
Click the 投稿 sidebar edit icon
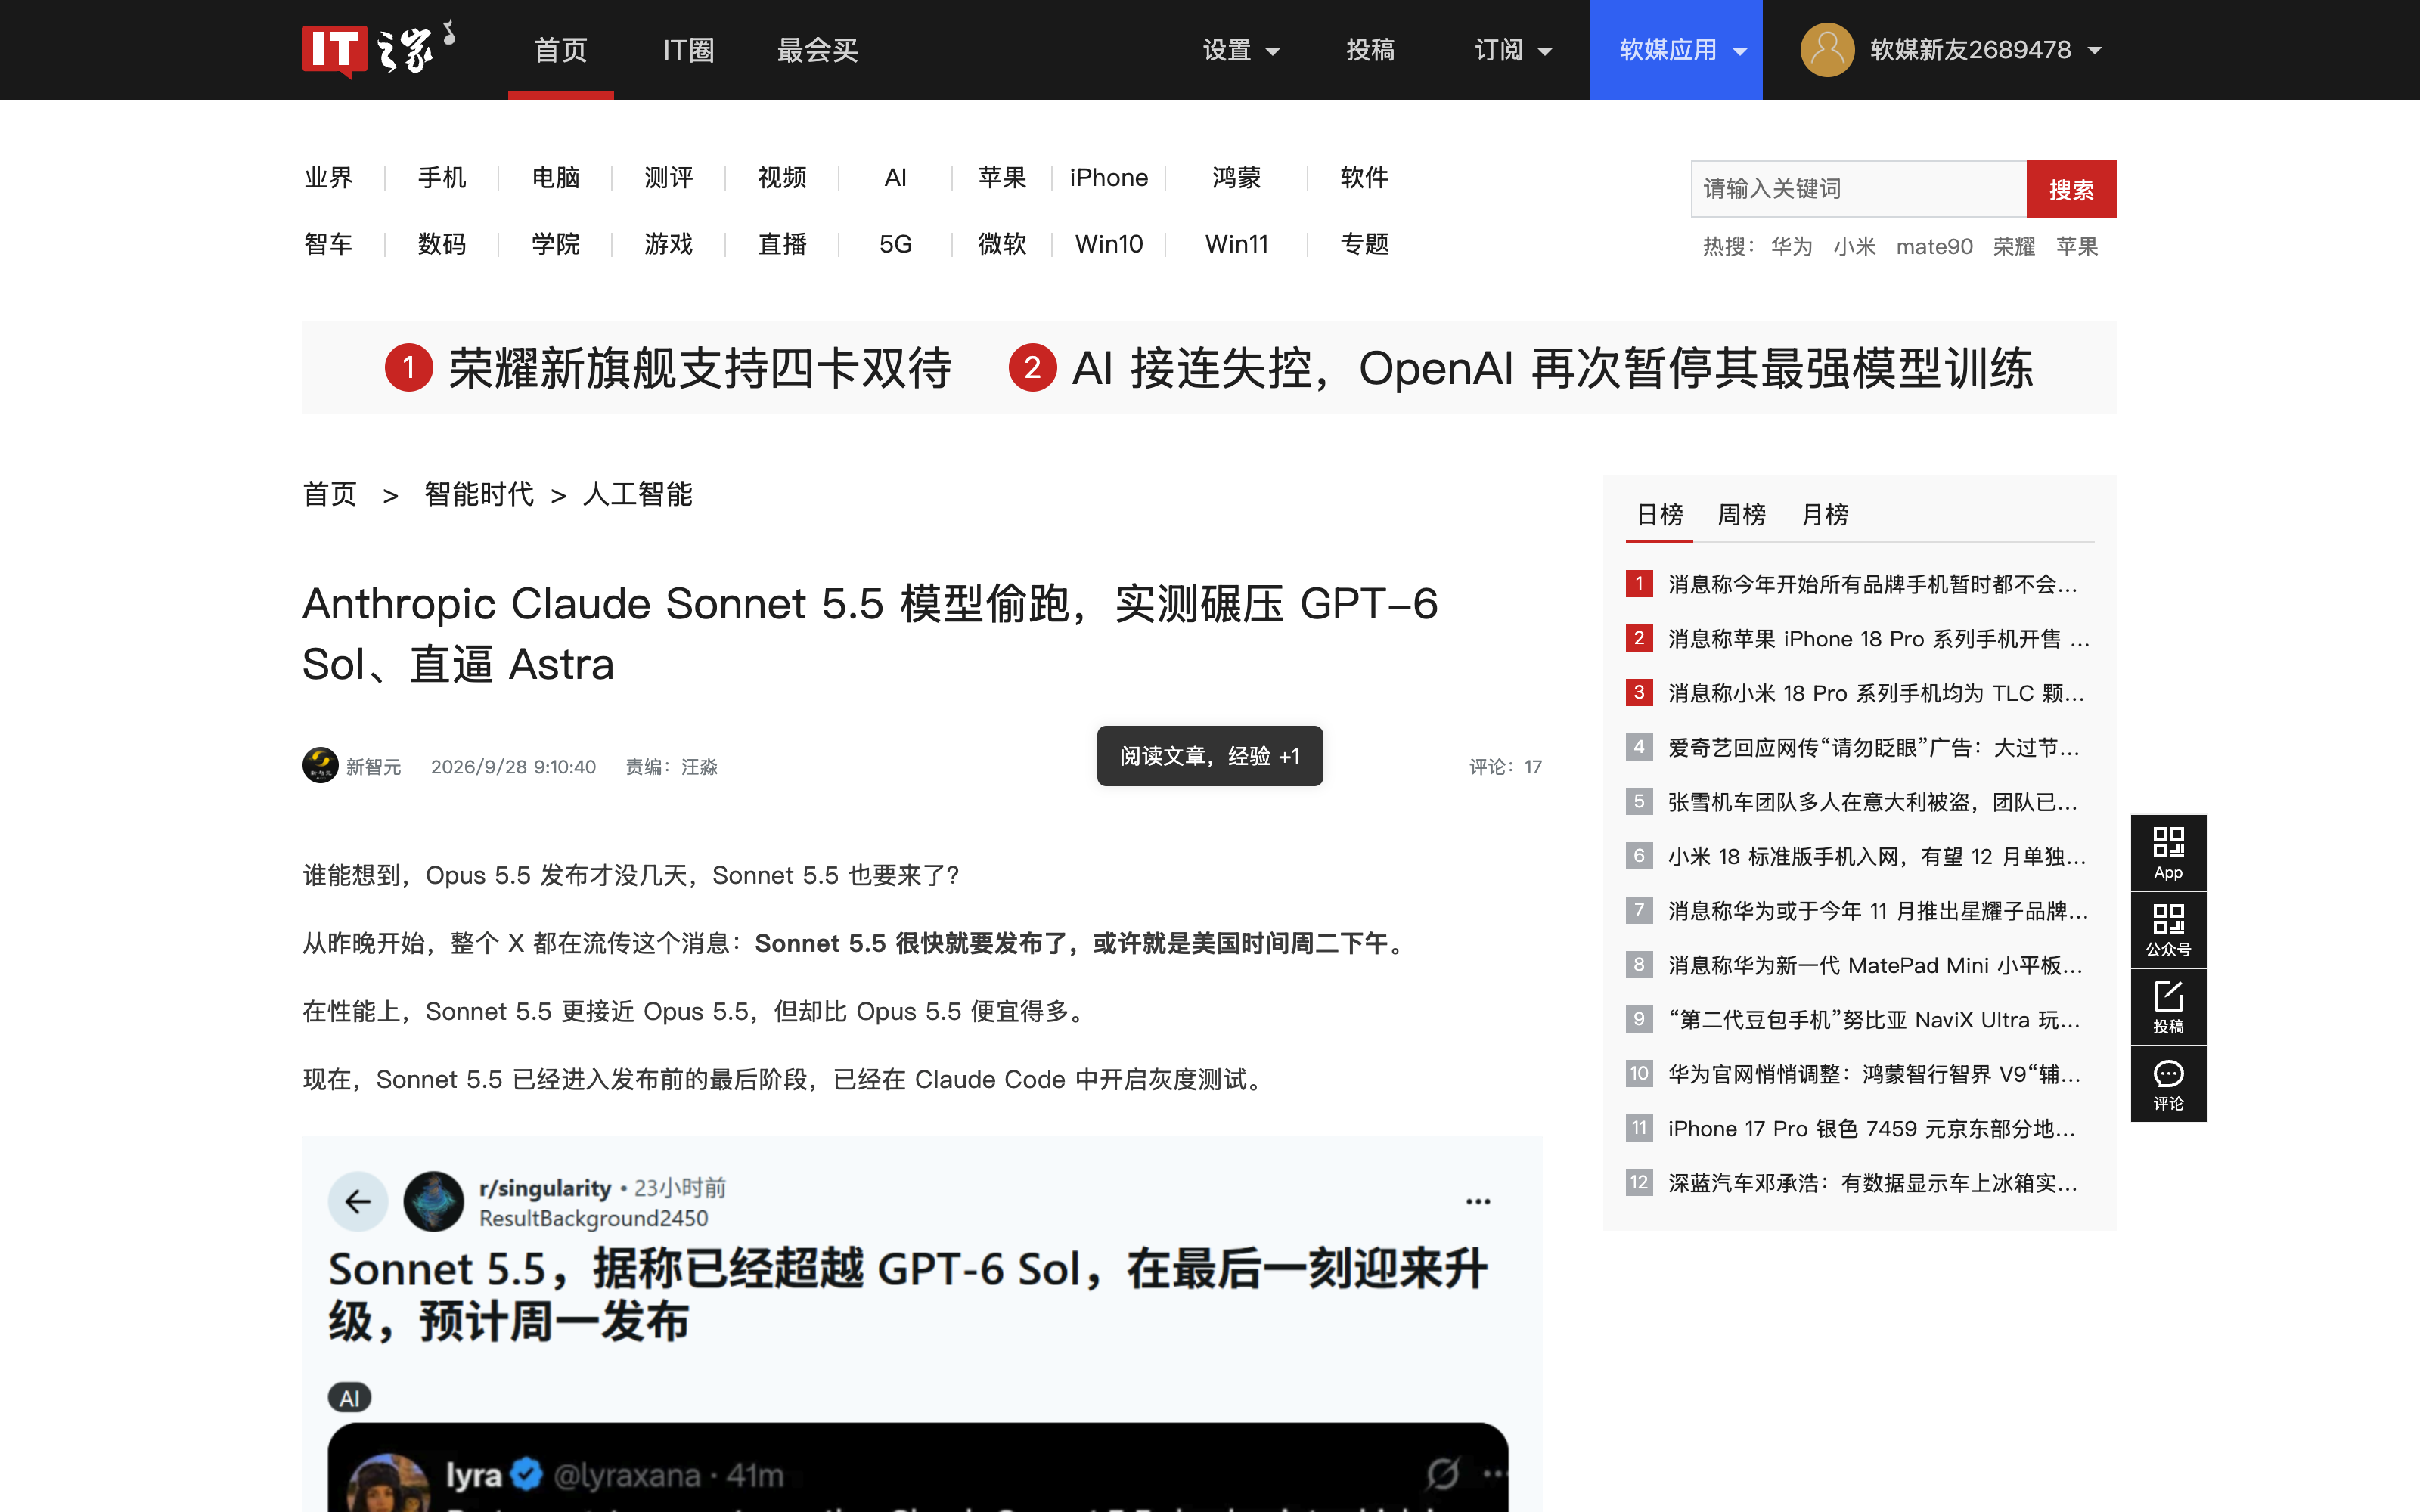(2168, 1007)
